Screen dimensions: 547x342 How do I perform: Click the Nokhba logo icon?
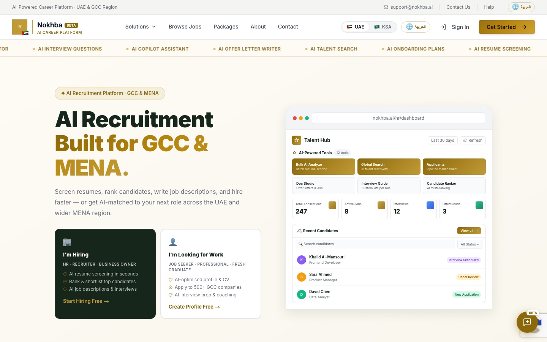click(x=20, y=27)
